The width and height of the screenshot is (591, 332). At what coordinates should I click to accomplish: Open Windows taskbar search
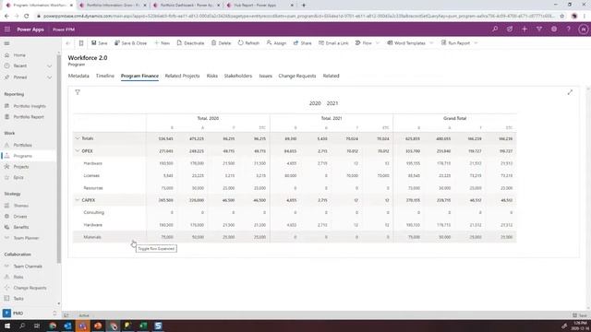tap(22, 326)
